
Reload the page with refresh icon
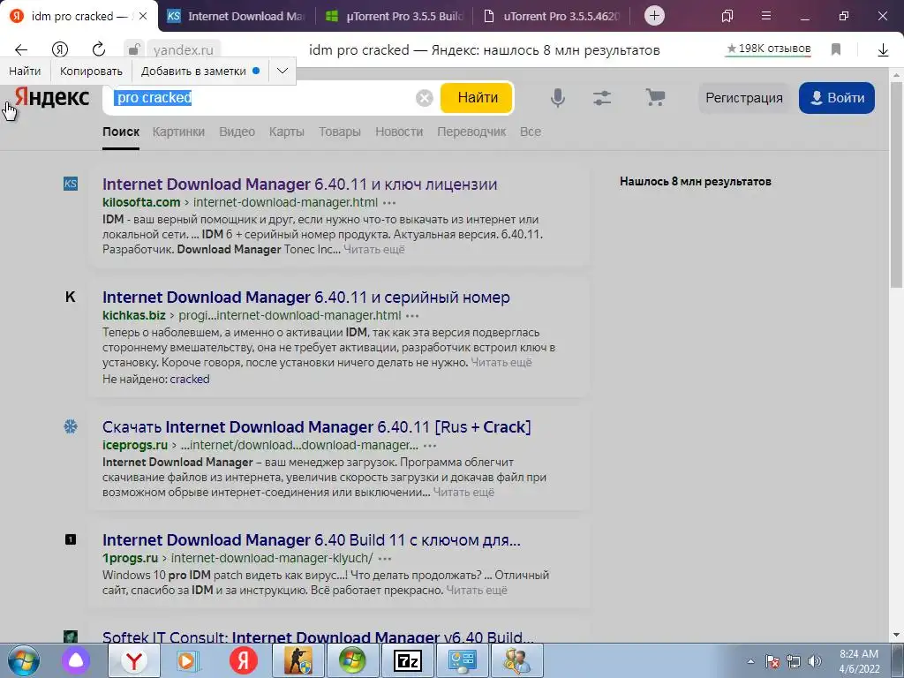click(x=99, y=49)
